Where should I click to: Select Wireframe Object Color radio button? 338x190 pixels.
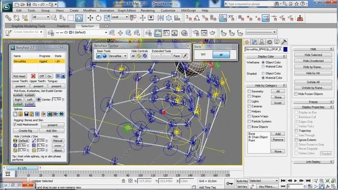[263, 62]
